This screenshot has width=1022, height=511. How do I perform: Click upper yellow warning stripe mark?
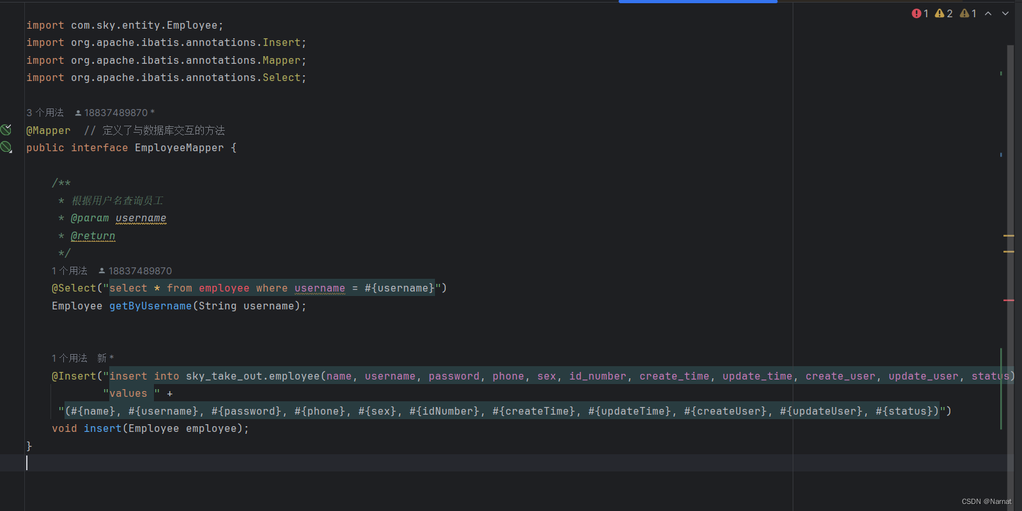click(1009, 235)
